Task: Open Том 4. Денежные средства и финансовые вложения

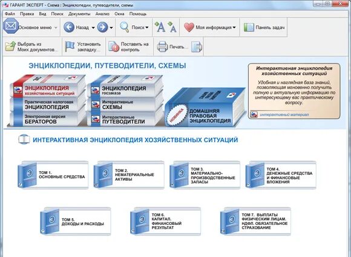Action: coord(281,175)
